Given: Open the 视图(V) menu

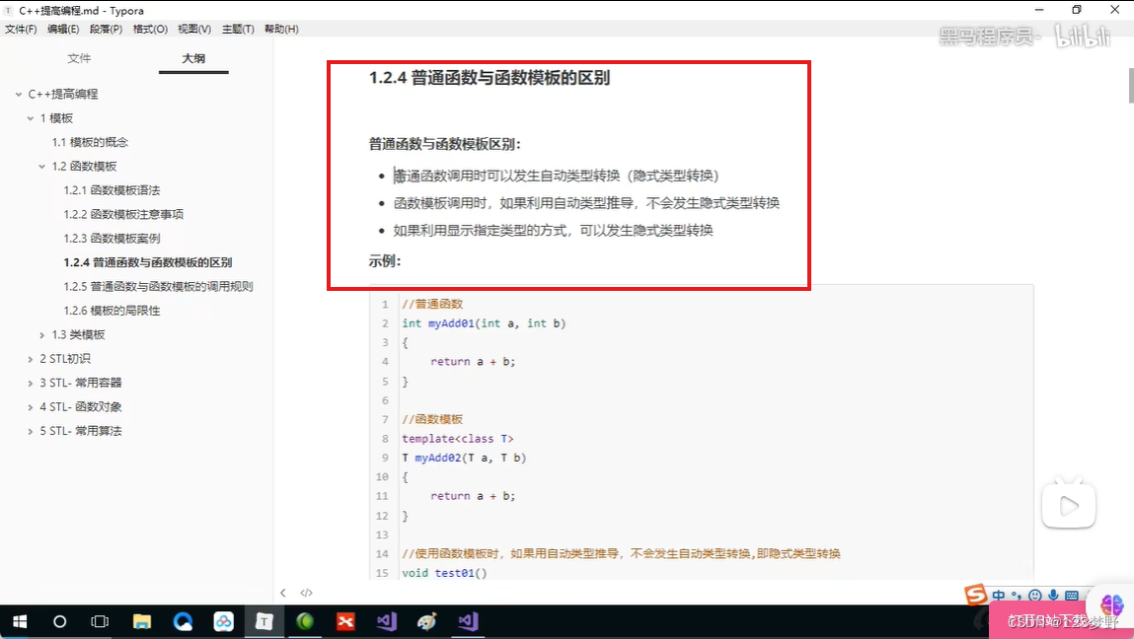Looking at the screenshot, I should 193,29.
